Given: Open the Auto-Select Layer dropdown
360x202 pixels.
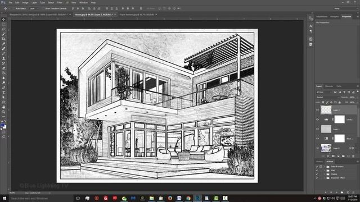Looking at the screenshot, I should coord(34,8).
